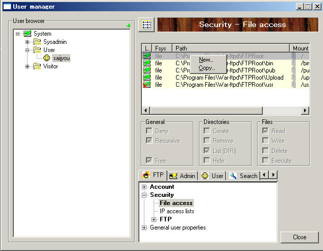
Task: Expand the General user properties node
Action: [x=144, y=228]
